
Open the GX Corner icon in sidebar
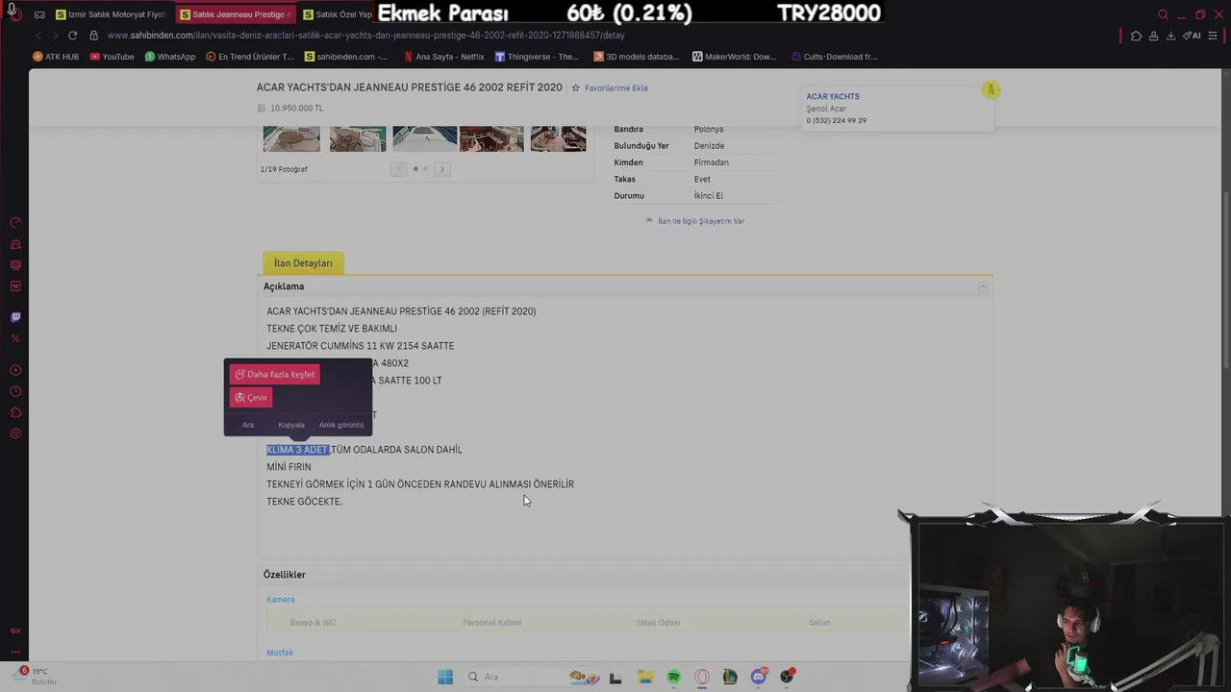[x=15, y=630]
